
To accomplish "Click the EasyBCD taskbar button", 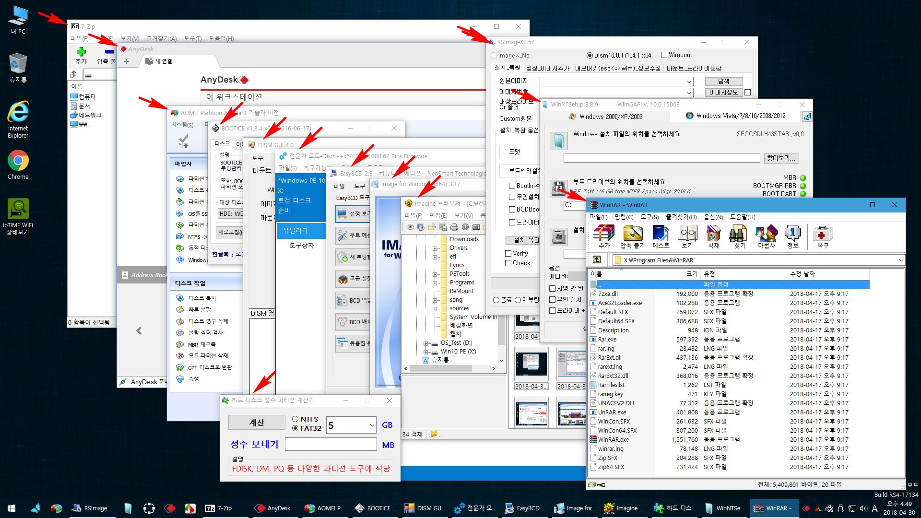I will pos(525,508).
